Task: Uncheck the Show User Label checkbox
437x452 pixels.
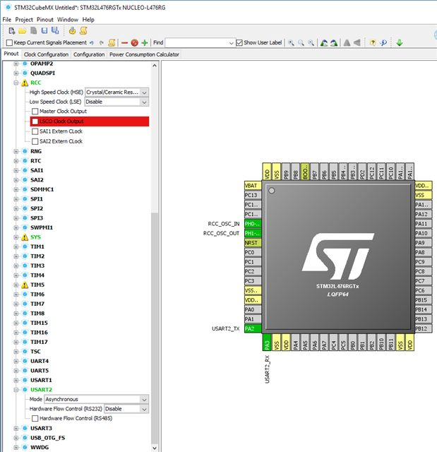Action: 239,43
